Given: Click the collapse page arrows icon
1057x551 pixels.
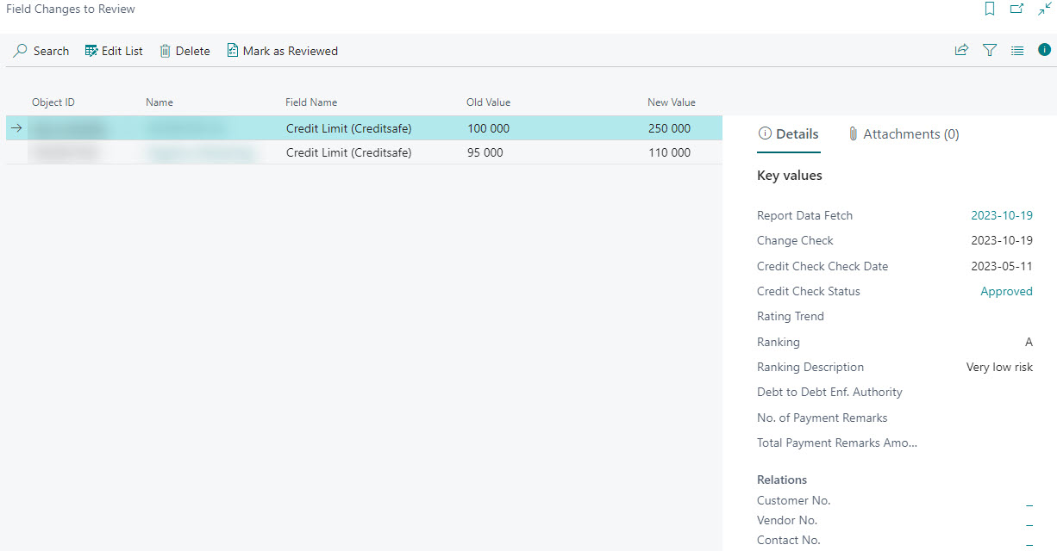Looking at the screenshot, I should (x=1044, y=9).
